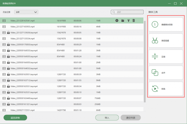Click the video type icon for Video_220927172551.mp4
The image size is (187, 124).
(x=4, y=110)
